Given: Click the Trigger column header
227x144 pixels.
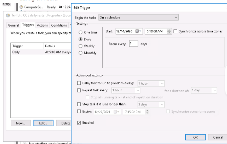Looking at the screenshot, I should [27, 46].
